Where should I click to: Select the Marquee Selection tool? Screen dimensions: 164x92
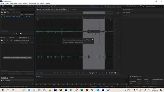pos(46,6)
